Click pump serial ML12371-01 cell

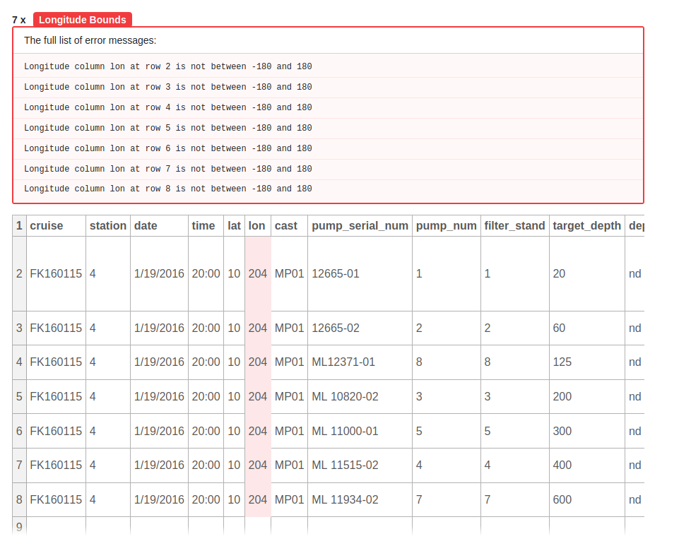[360, 362]
